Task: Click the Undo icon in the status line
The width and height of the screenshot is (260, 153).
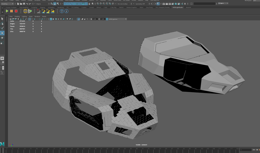Action: [27, 4]
